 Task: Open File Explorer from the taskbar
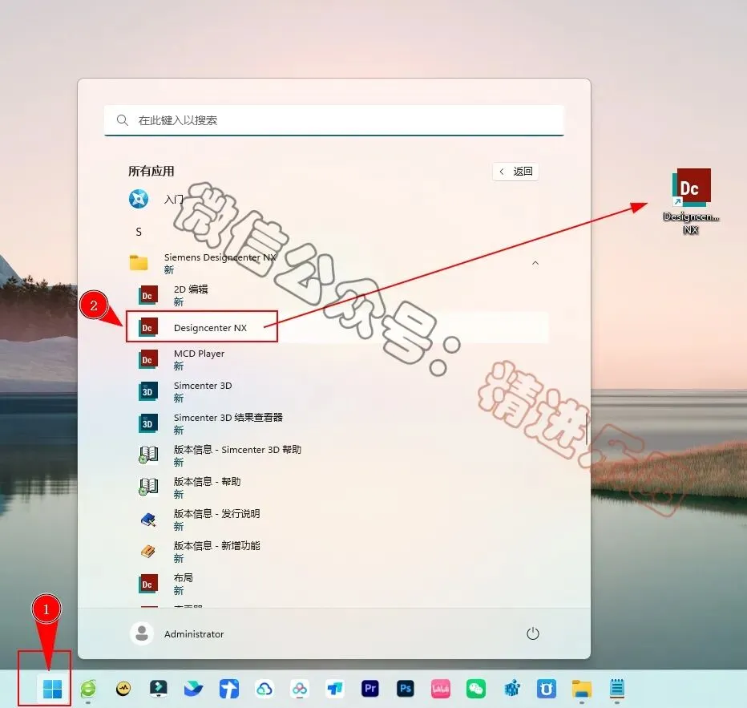[582, 689]
